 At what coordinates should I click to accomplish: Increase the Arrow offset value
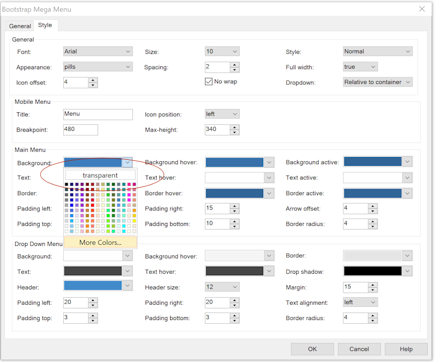tap(373, 206)
